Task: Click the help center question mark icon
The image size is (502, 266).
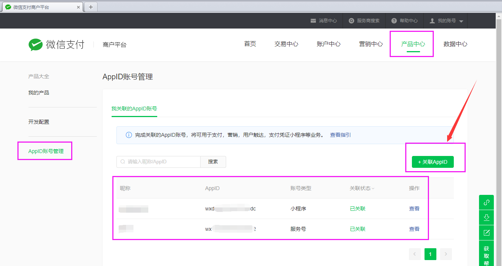Action: point(394,21)
